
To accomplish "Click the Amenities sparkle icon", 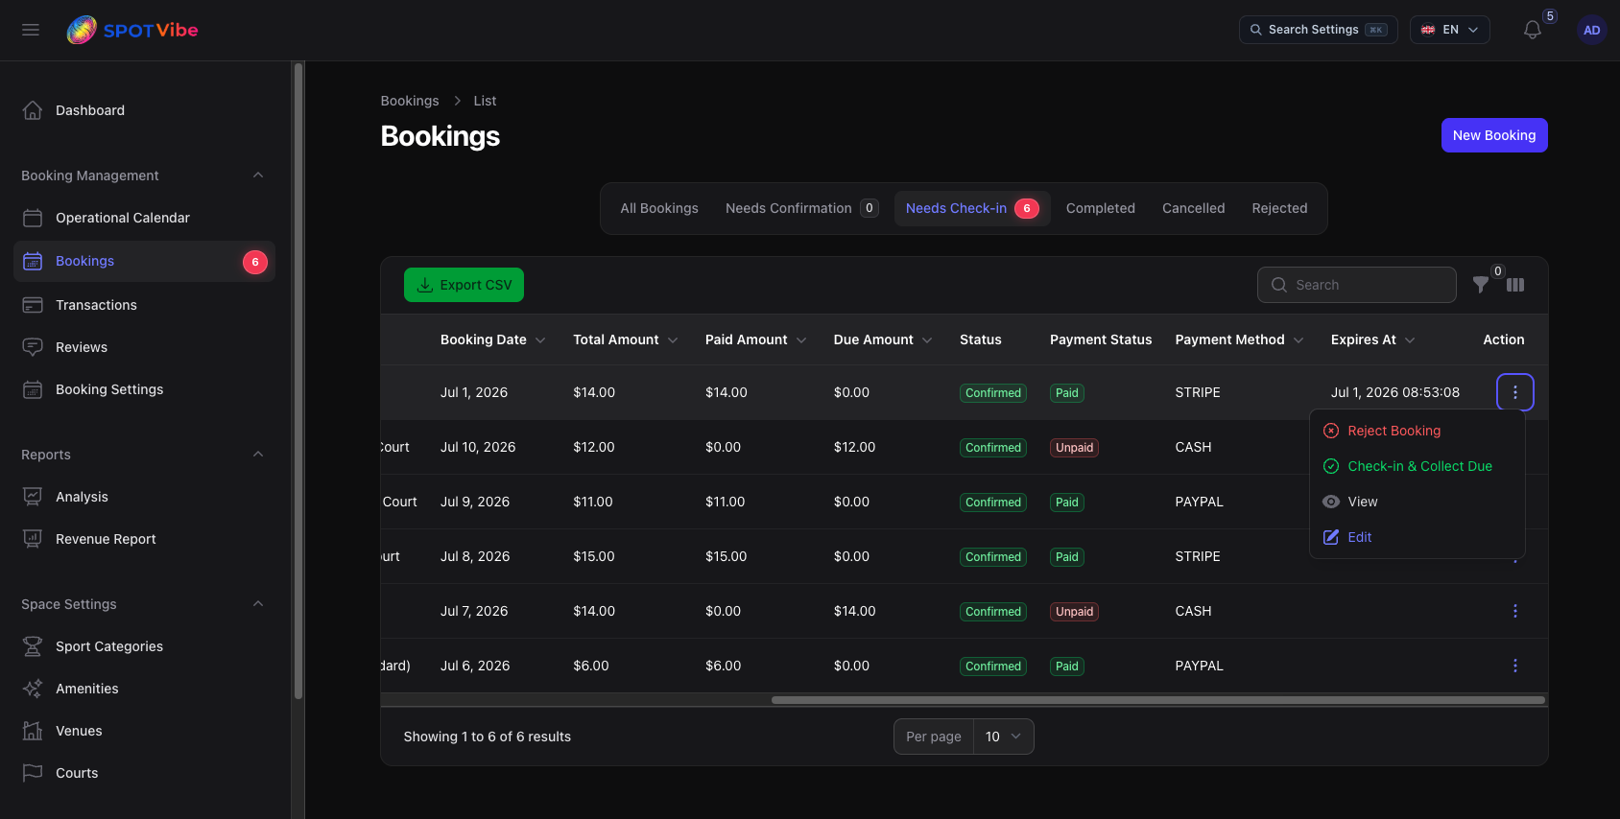I will pos(33,689).
